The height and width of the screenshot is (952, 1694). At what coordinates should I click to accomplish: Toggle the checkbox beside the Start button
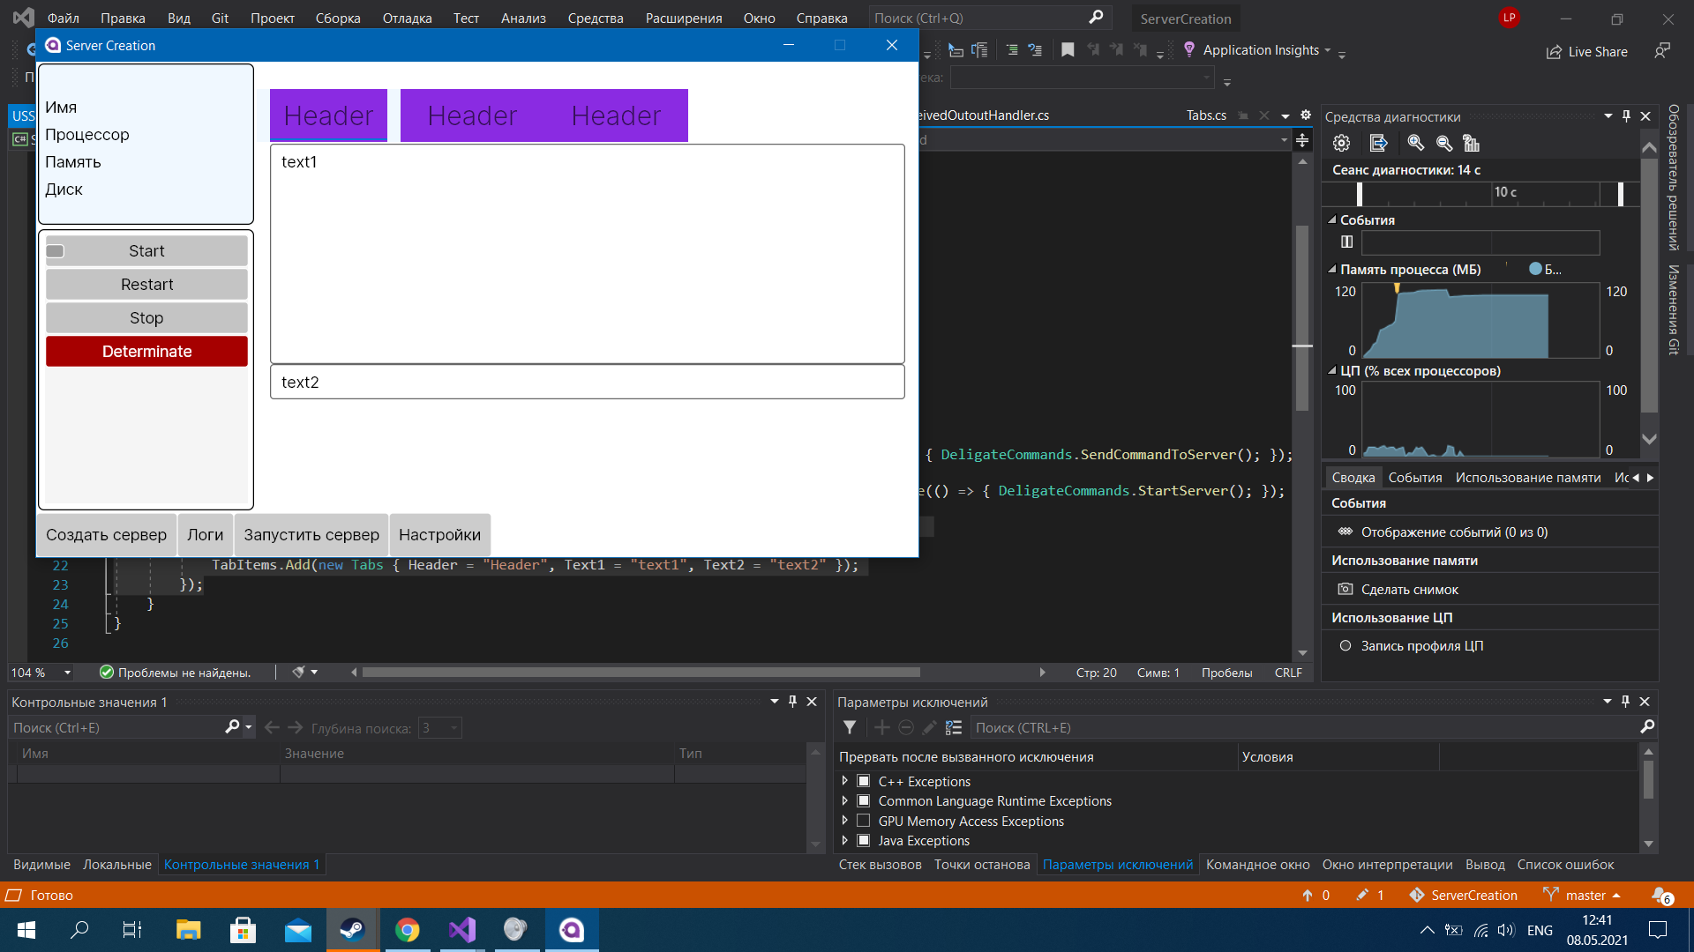click(55, 250)
